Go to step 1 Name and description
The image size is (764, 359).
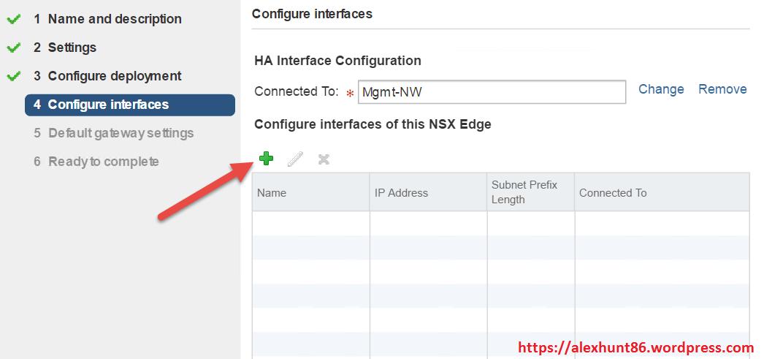tap(115, 19)
